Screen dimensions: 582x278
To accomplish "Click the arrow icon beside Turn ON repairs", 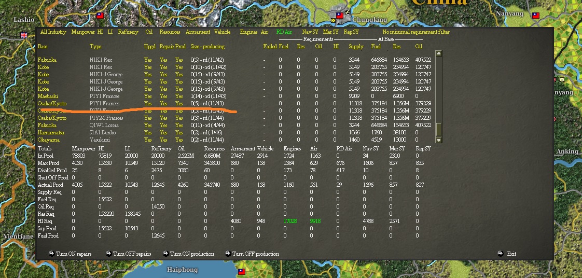I will (x=51, y=254).
